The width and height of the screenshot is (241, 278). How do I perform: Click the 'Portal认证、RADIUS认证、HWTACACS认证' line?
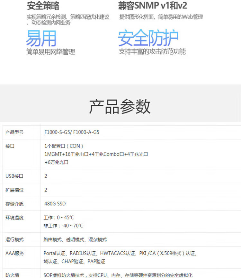click(x=120, y=253)
